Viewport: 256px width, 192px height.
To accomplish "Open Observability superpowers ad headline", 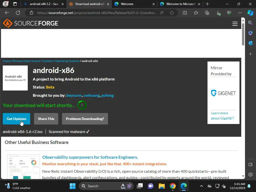I will [90, 157].
